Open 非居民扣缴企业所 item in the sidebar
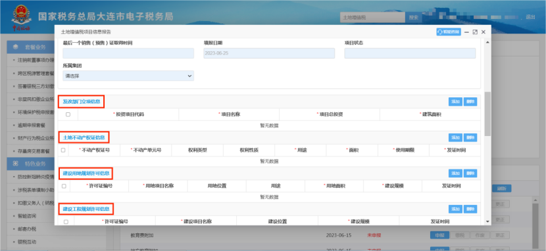Screen dimensions: 546x251 [x=36, y=99]
